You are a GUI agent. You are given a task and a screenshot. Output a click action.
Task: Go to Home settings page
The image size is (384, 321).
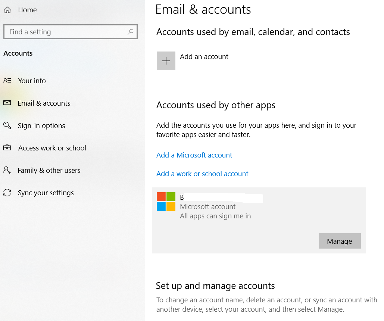pos(27,10)
